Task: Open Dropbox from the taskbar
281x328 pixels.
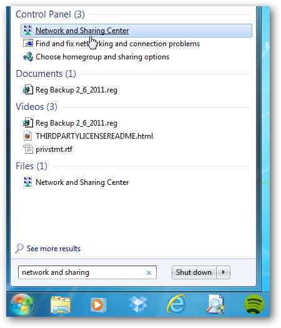Action: [138, 304]
